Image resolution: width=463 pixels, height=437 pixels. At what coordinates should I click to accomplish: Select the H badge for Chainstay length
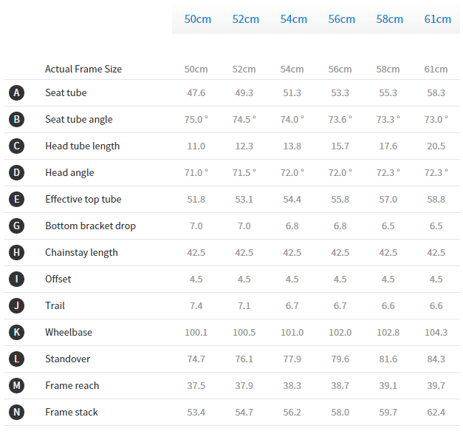pyautogui.click(x=17, y=253)
